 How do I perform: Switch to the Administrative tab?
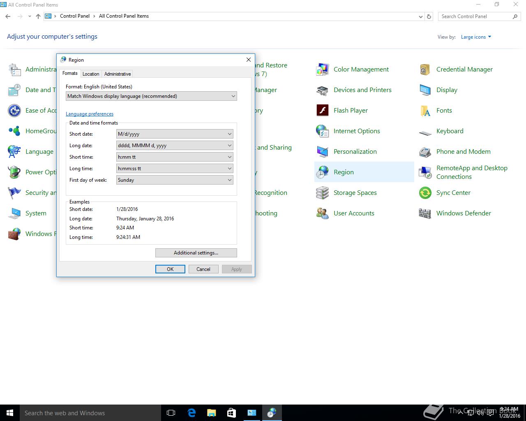click(118, 74)
